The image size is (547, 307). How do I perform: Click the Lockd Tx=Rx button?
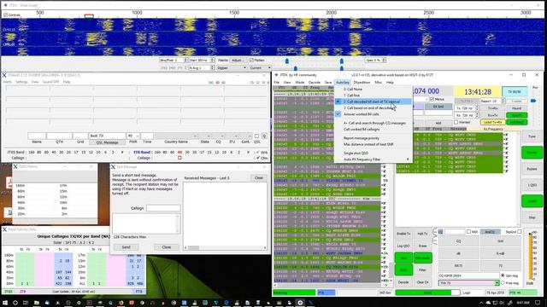pos(492,122)
